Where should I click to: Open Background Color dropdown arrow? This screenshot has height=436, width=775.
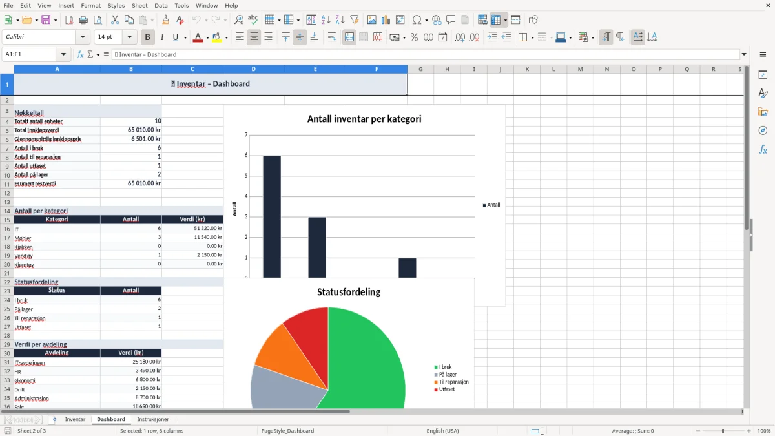pyautogui.click(x=227, y=37)
